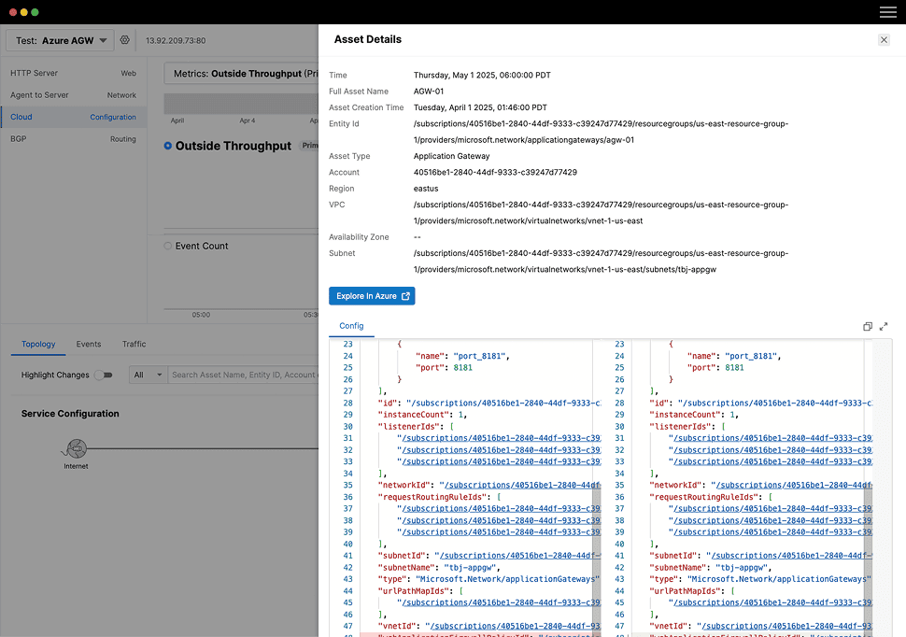Toggle the Highlight Changes switch
Image resolution: width=906 pixels, height=637 pixels.
coord(103,375)
